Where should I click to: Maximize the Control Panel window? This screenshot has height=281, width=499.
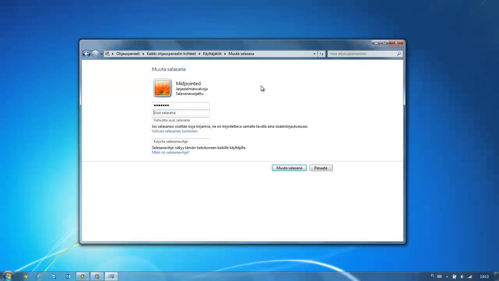384,42
